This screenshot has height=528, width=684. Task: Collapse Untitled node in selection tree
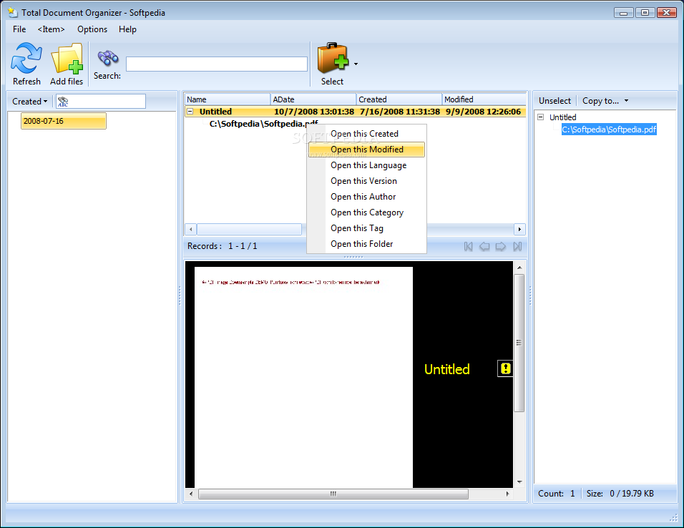(x=540, y=117)
